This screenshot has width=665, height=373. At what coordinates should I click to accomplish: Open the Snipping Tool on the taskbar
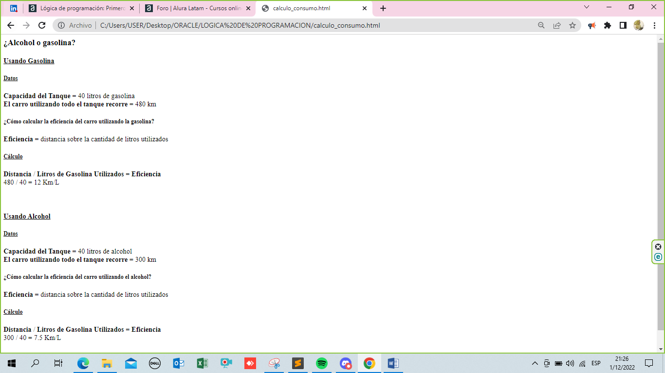pos(274,363)
